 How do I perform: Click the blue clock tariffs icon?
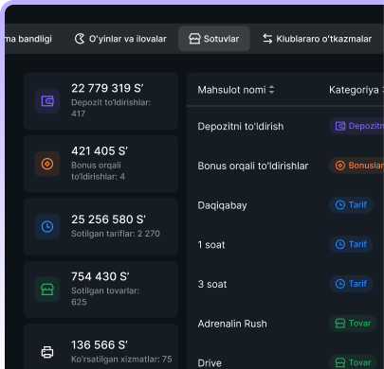(47, 226)
